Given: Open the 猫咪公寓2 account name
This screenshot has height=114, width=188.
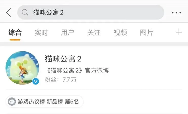Looking at the screenshot, I should (x=63, y=59).
